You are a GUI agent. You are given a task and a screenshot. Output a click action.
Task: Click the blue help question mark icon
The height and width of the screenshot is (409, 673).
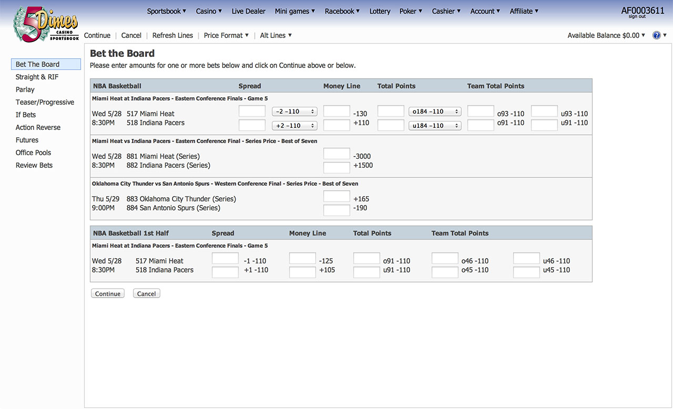pyautogui.click(x=656, y=35)
